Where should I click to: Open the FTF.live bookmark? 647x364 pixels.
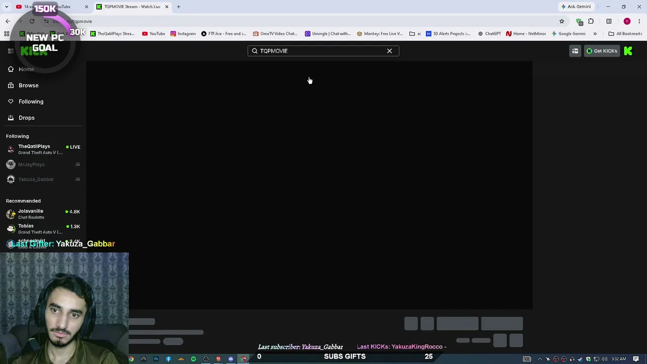pyautogui.click(x=223, y=34)
